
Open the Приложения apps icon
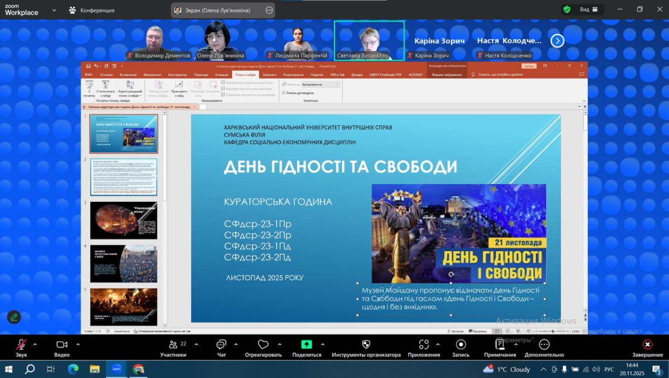coord(424,345)
